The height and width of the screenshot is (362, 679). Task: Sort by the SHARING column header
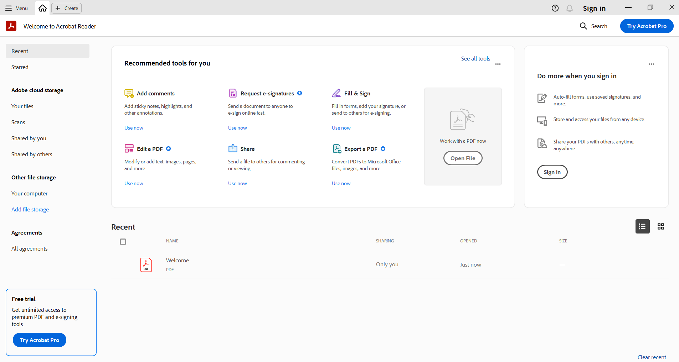click(385, 241)
